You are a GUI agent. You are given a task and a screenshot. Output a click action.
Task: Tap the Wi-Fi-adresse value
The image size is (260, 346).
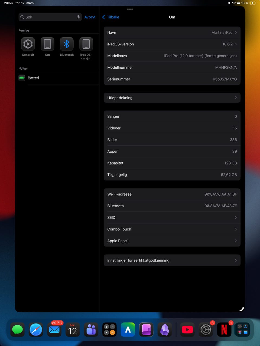coord(220,194)
